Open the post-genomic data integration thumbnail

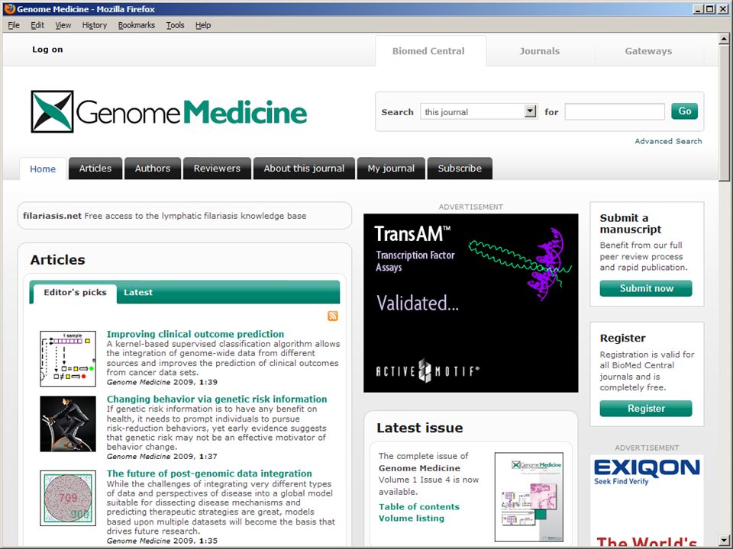(x=68, y=498)
